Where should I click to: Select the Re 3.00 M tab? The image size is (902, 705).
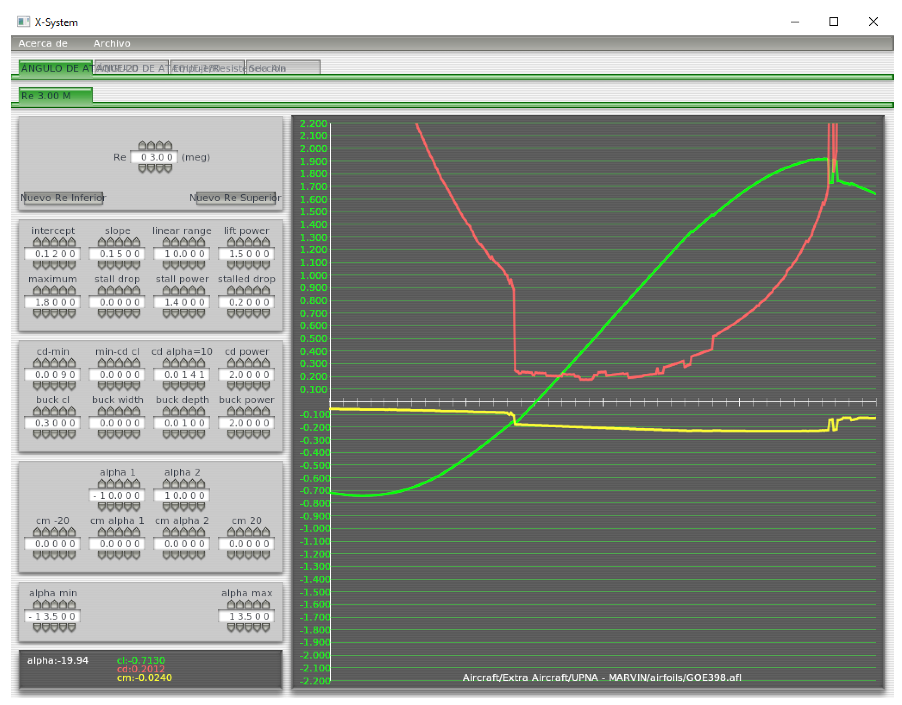[x=55, y=96]
